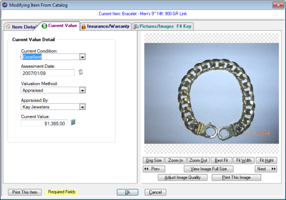
Task: Fit image to height with Fit Hght
Action: (x=266, y=160)
